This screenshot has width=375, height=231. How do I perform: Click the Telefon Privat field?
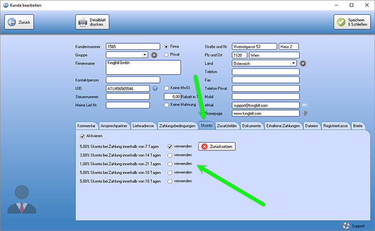pos(266,89)
